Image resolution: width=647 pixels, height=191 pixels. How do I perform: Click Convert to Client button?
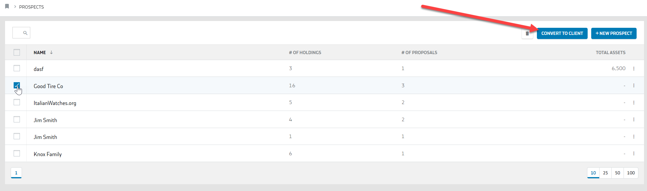[562, 33]
